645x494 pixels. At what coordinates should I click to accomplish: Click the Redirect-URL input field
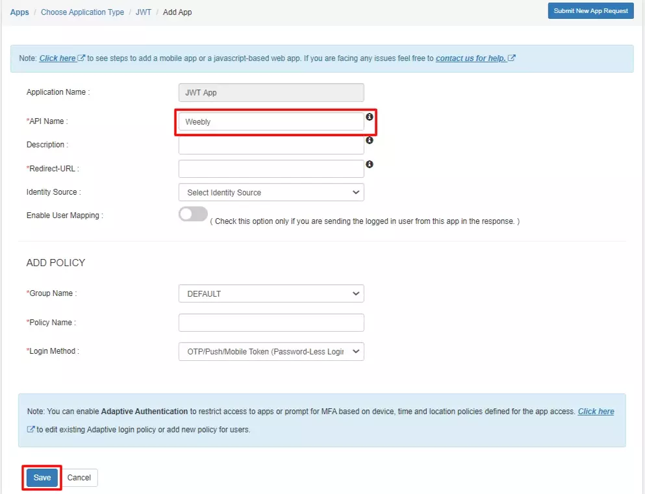tap(271, 169)
